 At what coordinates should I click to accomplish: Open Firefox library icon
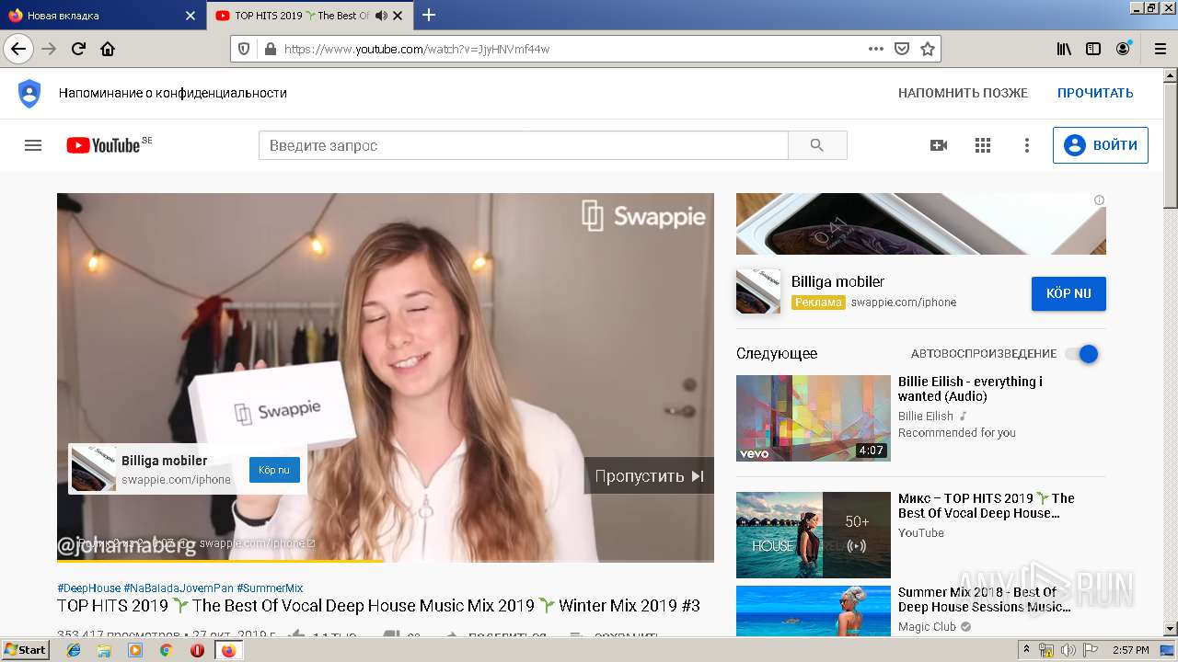1064,49
